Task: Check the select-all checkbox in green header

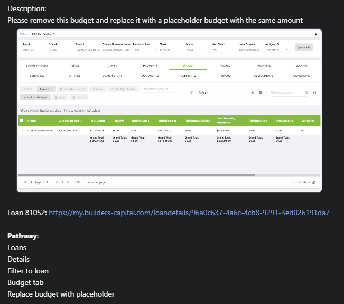Action: (21, 121)
